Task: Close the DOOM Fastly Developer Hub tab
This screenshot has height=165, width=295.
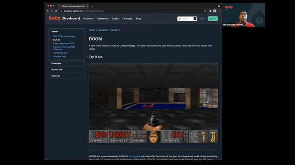Action: (87, 6)
